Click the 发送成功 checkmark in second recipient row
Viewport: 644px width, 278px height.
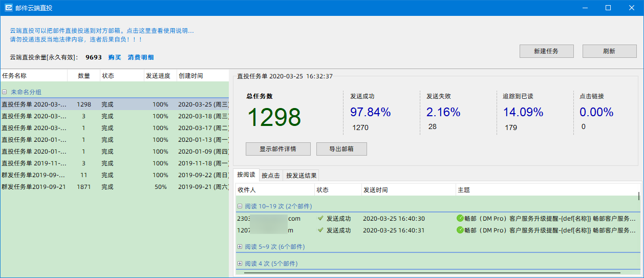320,230
